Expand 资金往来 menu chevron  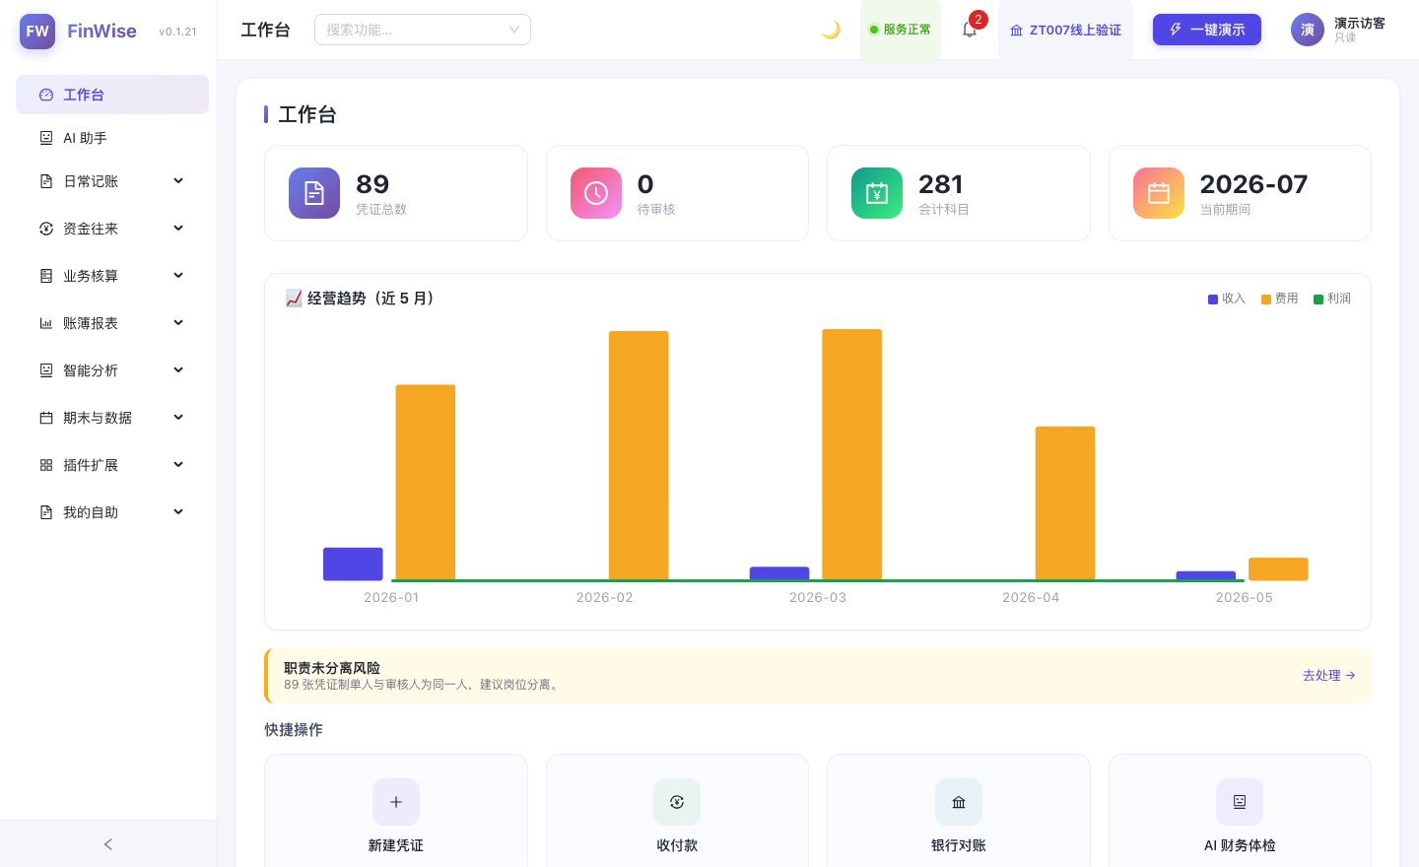(178, 228)
